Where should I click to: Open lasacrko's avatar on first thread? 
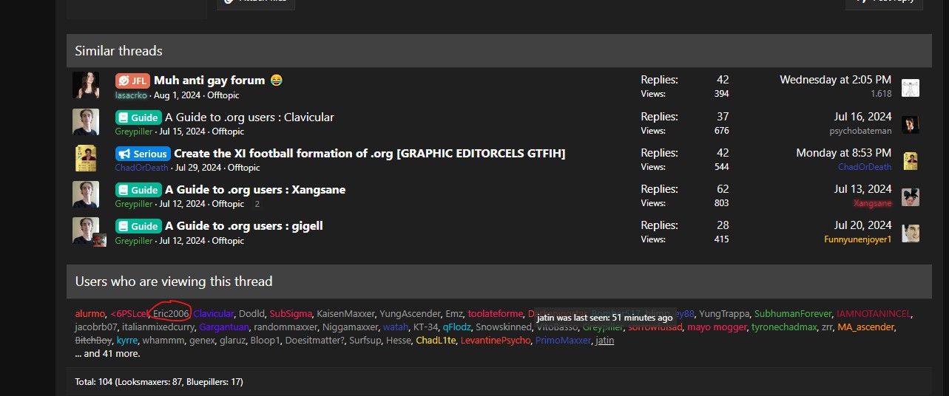[86, 86]
